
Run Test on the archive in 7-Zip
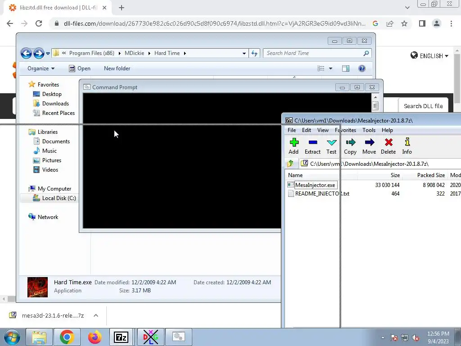point(331,146)
